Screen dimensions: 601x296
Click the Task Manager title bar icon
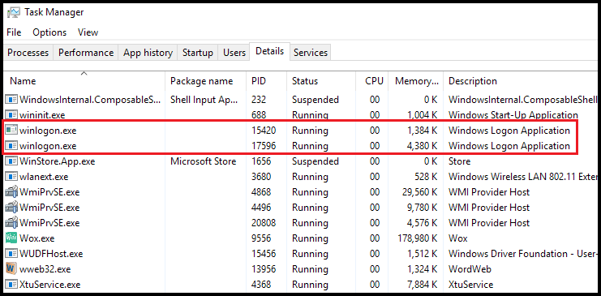14,12
